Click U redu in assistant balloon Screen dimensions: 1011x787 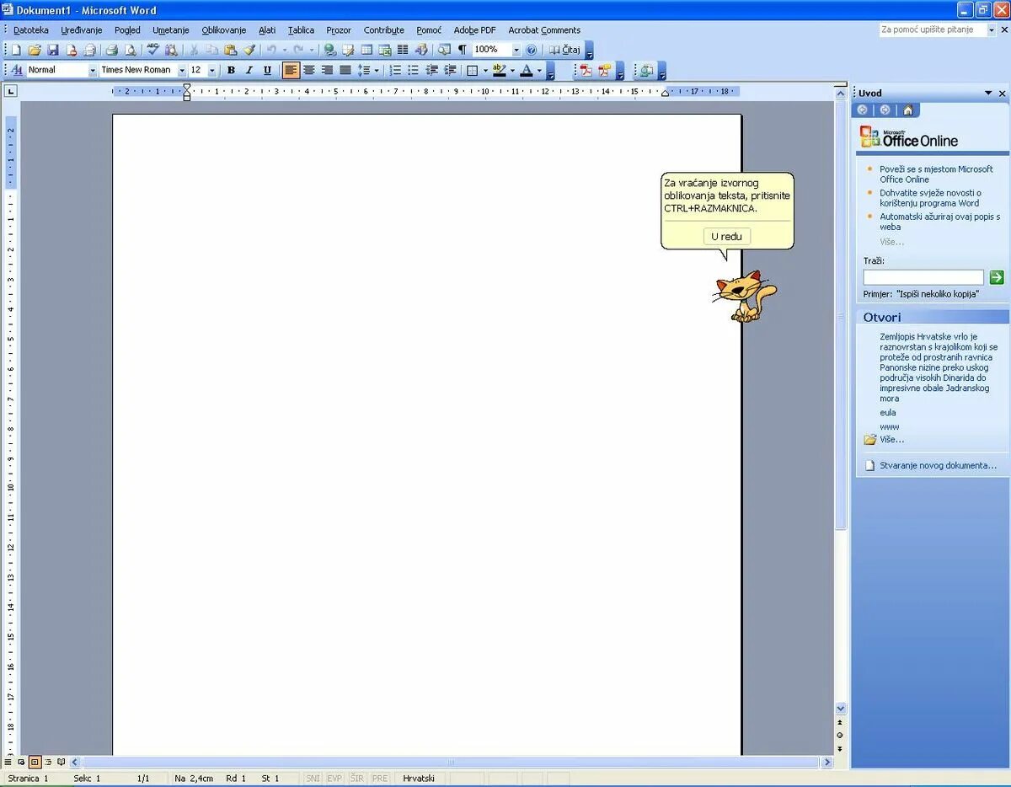726,237
